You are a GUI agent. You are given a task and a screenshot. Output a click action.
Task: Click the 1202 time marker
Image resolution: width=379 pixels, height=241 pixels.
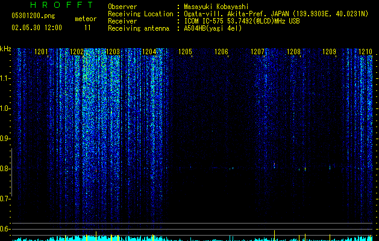coord(77,51)
